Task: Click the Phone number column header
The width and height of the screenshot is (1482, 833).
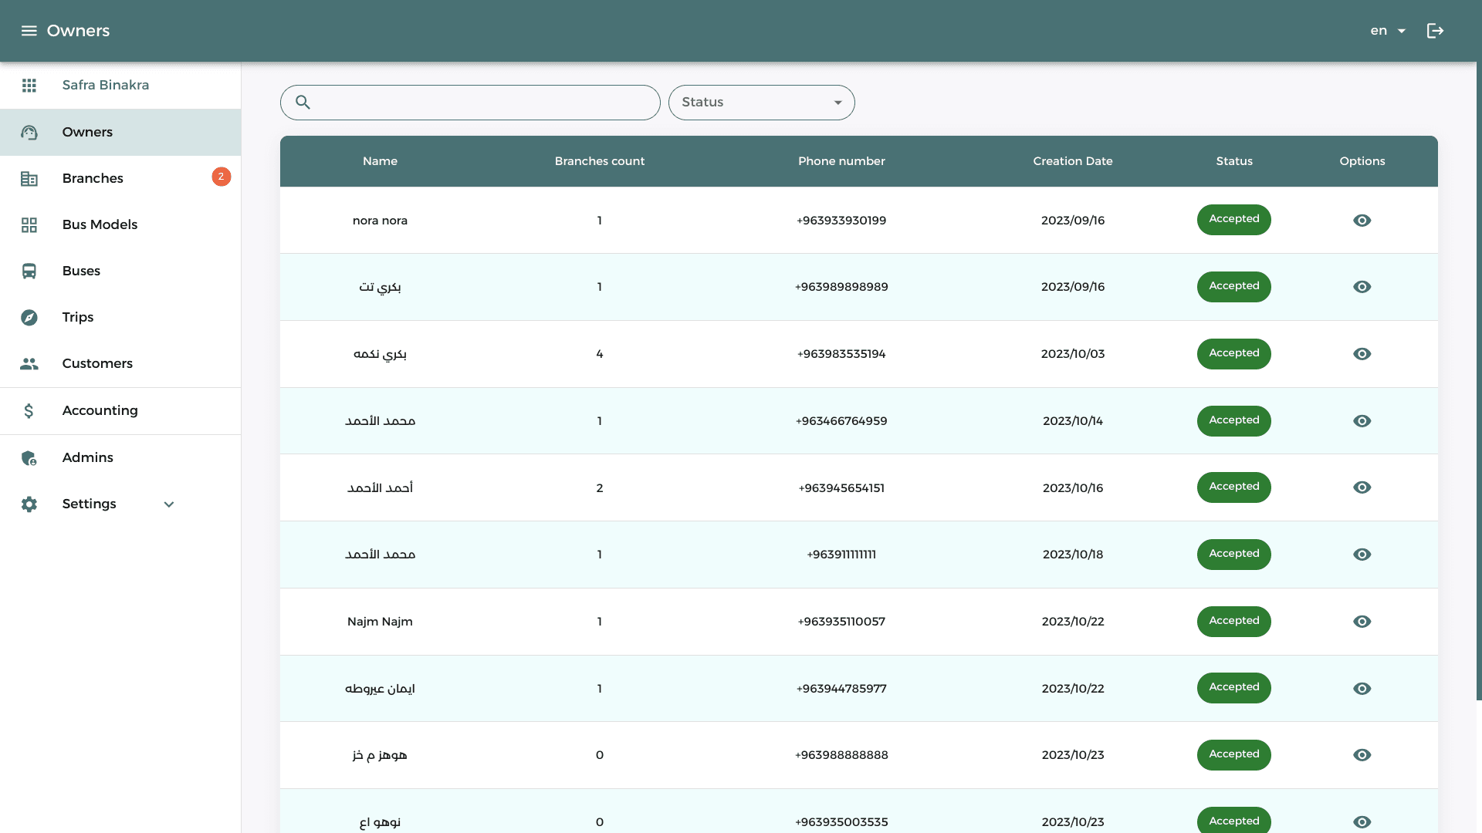Action: click(841, 161)
